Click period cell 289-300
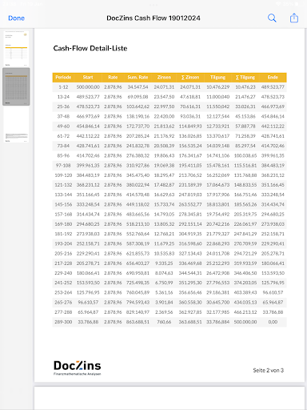 point(63,322)
